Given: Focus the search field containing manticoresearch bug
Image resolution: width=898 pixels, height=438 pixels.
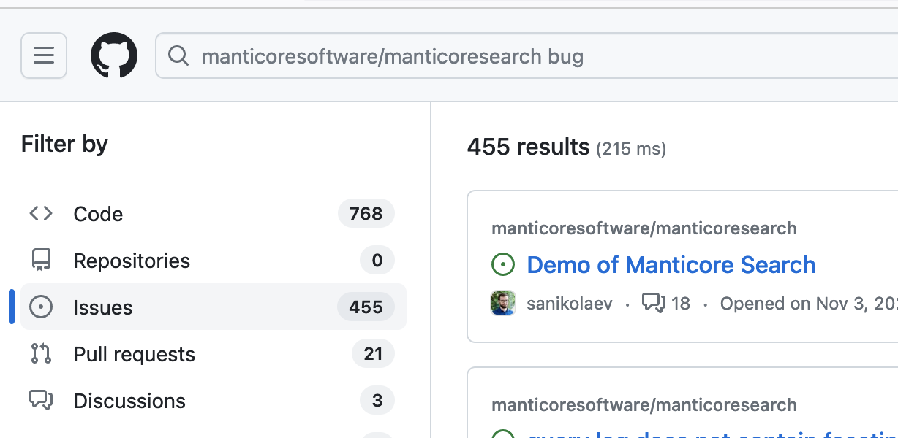Looking at the screenshot, I should point(527,55).
